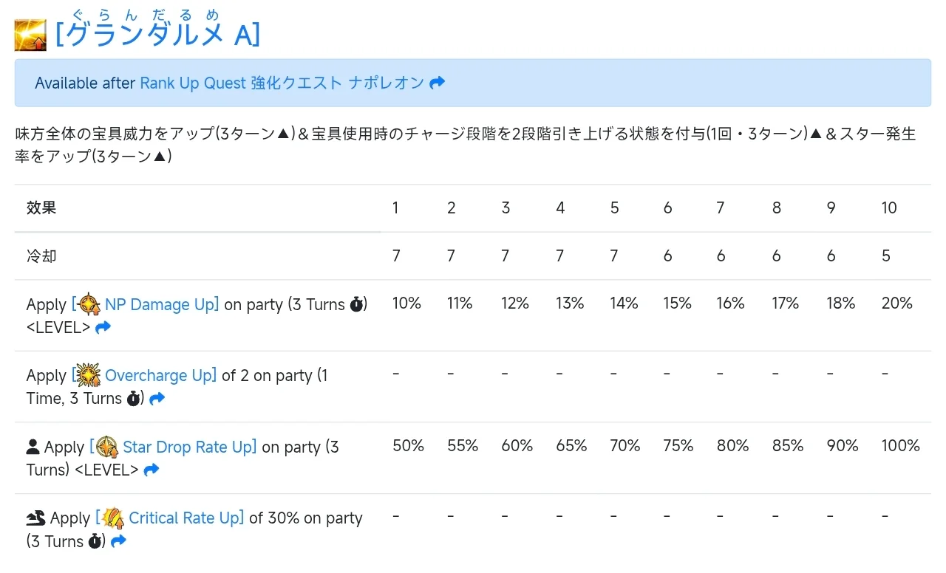This screenshot has height=573, width=946.
Task: Click the person icon before Star Drop row
Action: pyautogui.click(x=33, y=447)
